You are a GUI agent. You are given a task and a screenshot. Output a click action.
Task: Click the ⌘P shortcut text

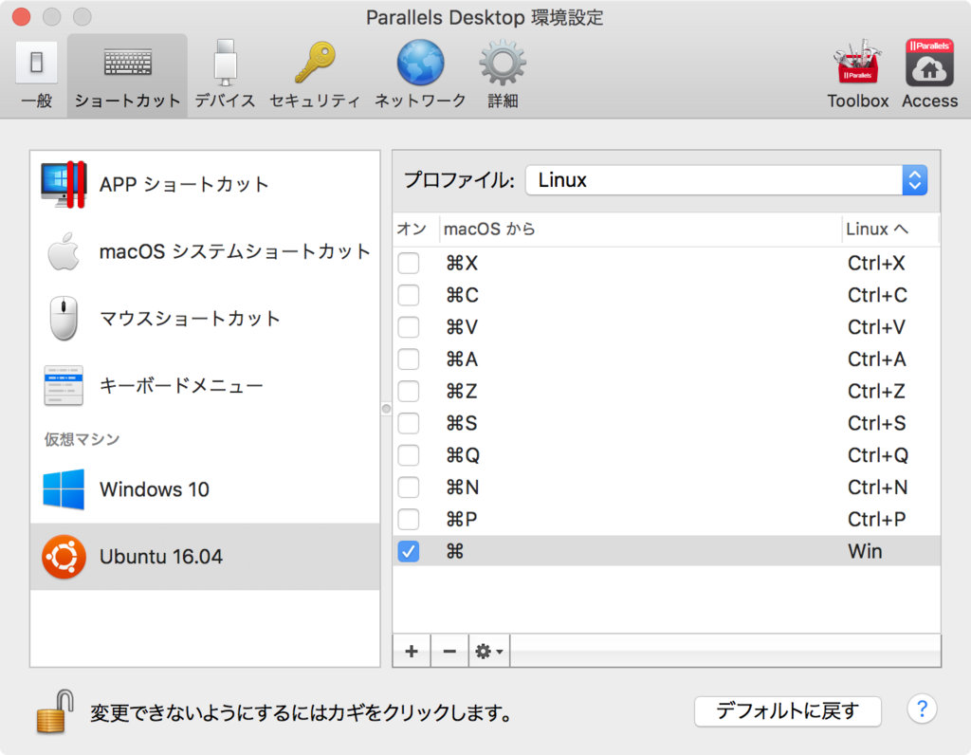point(462,520)
